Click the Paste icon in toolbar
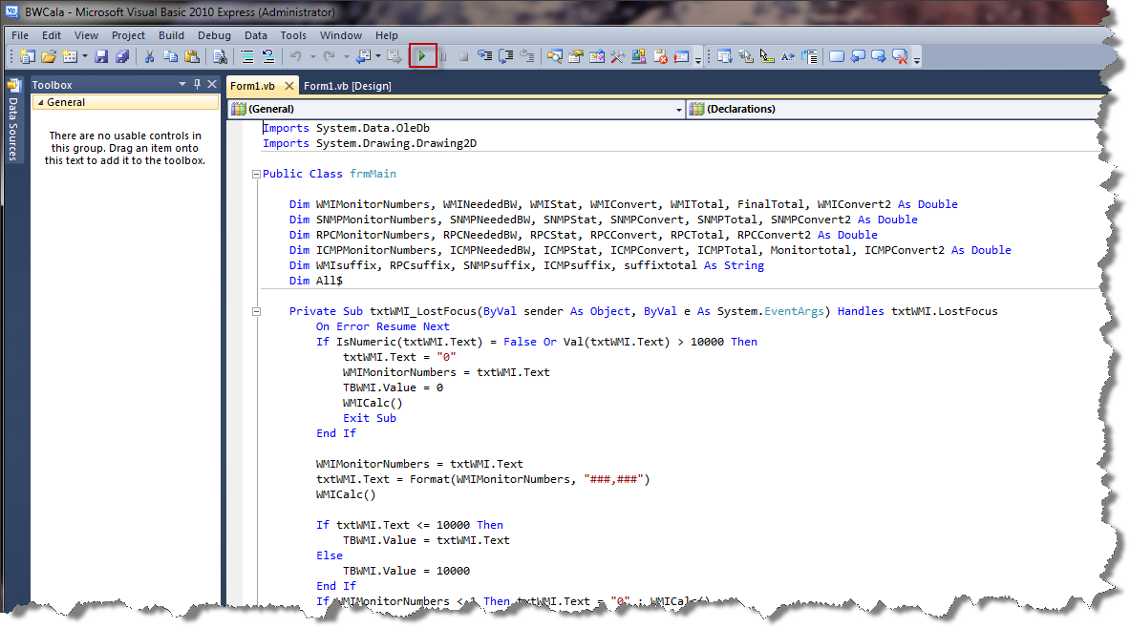Image resolution: width=1130 pixels, height=628 pixels. tap(191, 56)
